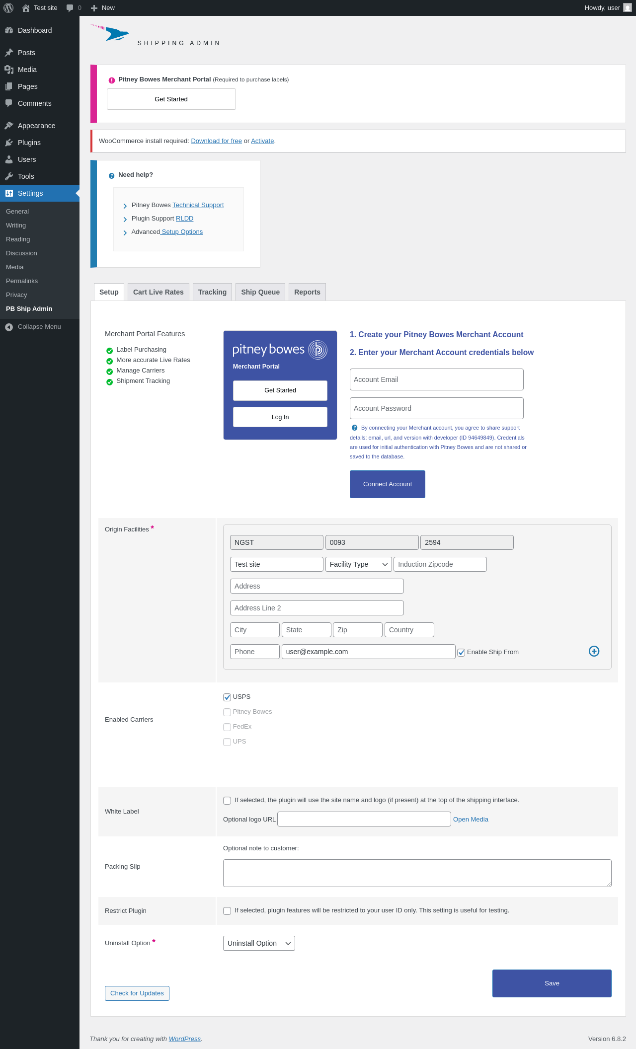This screenshot has width=636, height=1049.
Task: Open the Facility Type dropdown
Action: coord(359,564)
